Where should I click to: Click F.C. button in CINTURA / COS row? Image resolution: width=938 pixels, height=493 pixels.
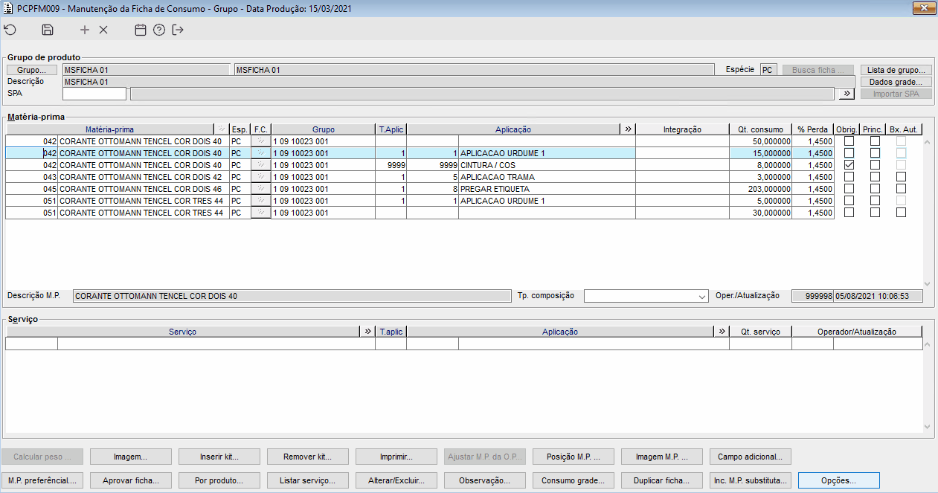(261, 165)
